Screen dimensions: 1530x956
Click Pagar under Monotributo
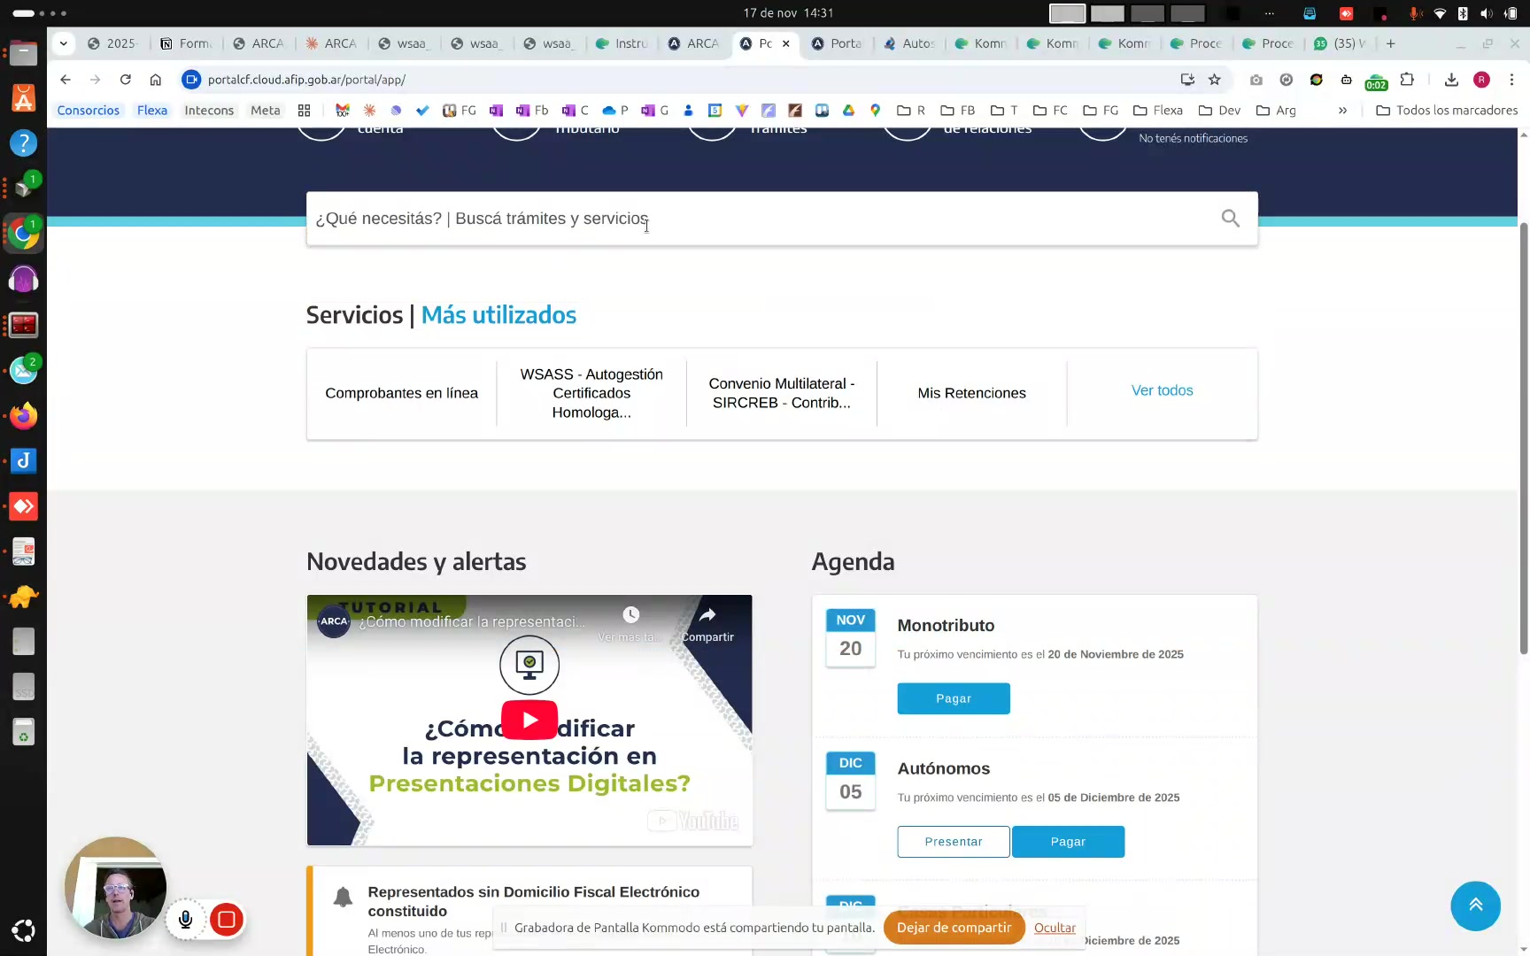point(954,698)
